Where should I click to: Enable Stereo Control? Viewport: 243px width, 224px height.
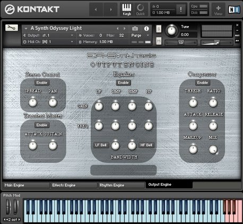(42, 82)
